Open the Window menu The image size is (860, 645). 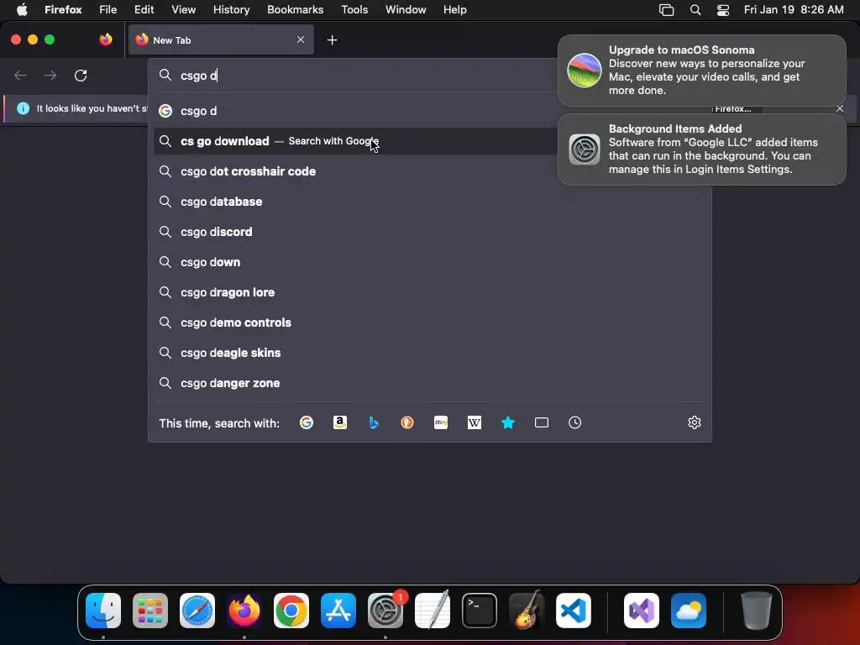pyautogui.click(x=406, y=9)
